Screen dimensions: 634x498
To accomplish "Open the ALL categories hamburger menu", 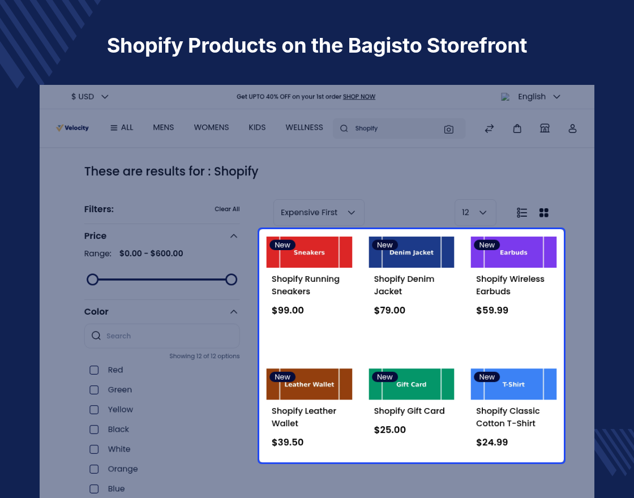I will click(122, 128).
